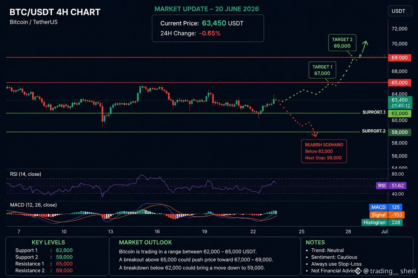Viewport: 418px width, 278px height.
Task: Select the 'Sentiment: Cautious' note
Action: (x=334, y=257)
